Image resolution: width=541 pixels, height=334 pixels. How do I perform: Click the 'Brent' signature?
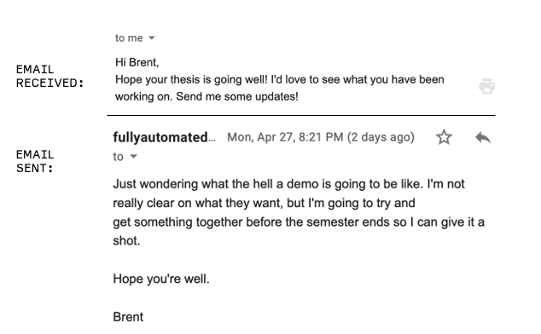pyautogui.click(x=128, y=317)
